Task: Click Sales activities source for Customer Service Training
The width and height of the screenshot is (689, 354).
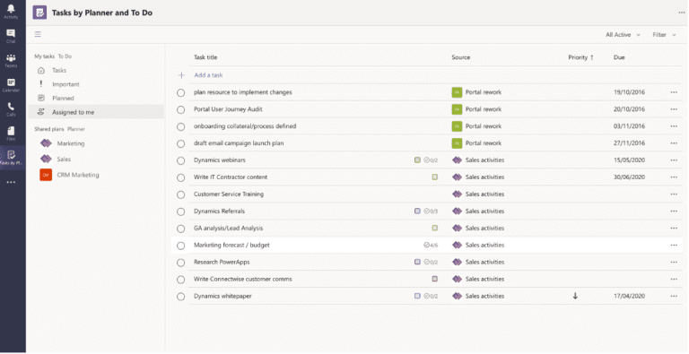Action: 484,194
